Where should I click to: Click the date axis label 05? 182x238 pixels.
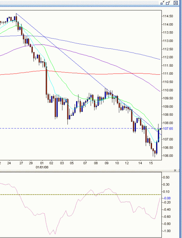pyautogui.click(x=72, y=163)
